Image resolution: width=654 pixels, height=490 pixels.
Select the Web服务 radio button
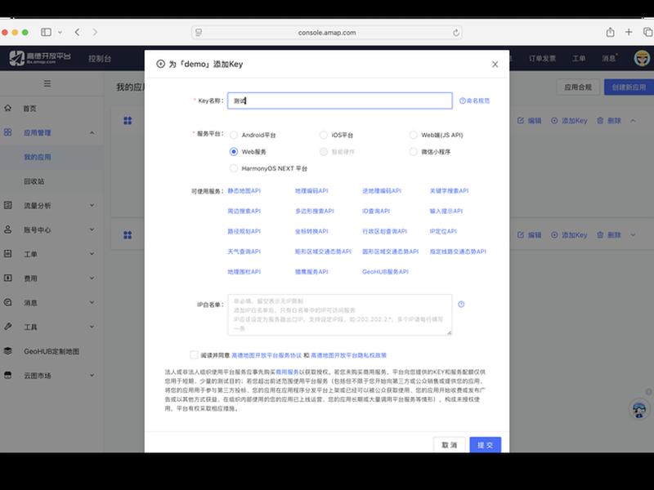pyautogui.click(x=234, y=152)
